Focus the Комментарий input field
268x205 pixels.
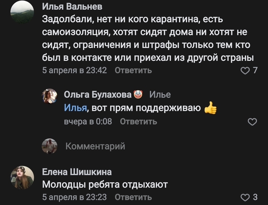[153, 146]
